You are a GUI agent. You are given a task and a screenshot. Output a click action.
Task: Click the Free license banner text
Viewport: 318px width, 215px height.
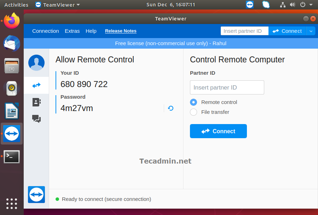pos(171,43)
